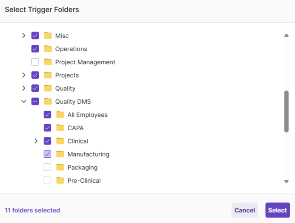The height and width of the screenshot is (223, 295).
Task: Expand the Misc folder tree
Action: [24, 36]
